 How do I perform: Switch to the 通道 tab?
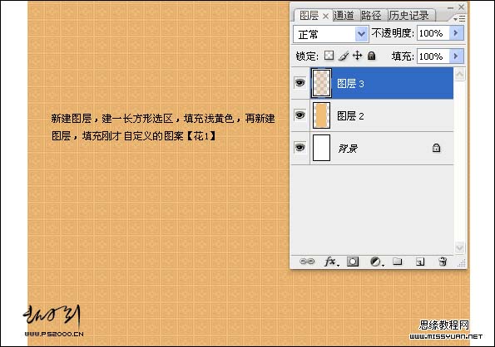click(344, 15)
